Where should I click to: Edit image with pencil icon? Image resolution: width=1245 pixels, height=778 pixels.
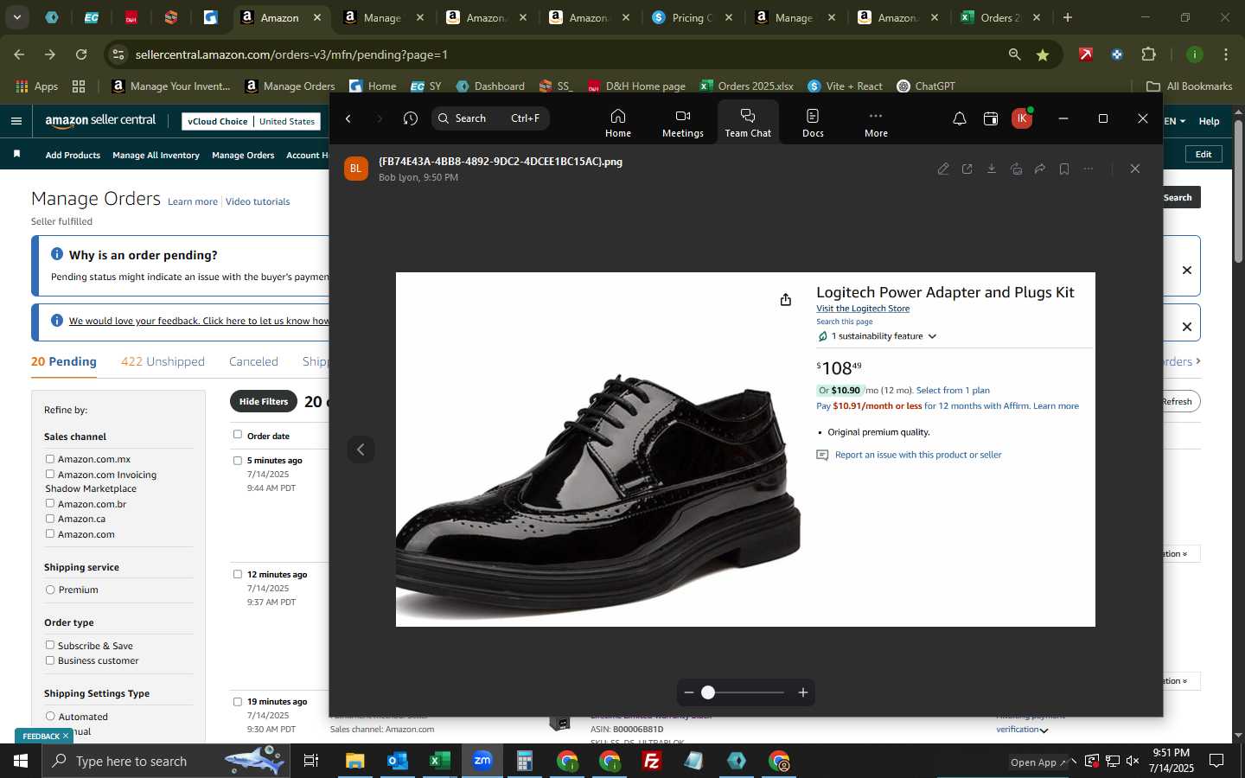pyautogui.click(x=943, y=169)
